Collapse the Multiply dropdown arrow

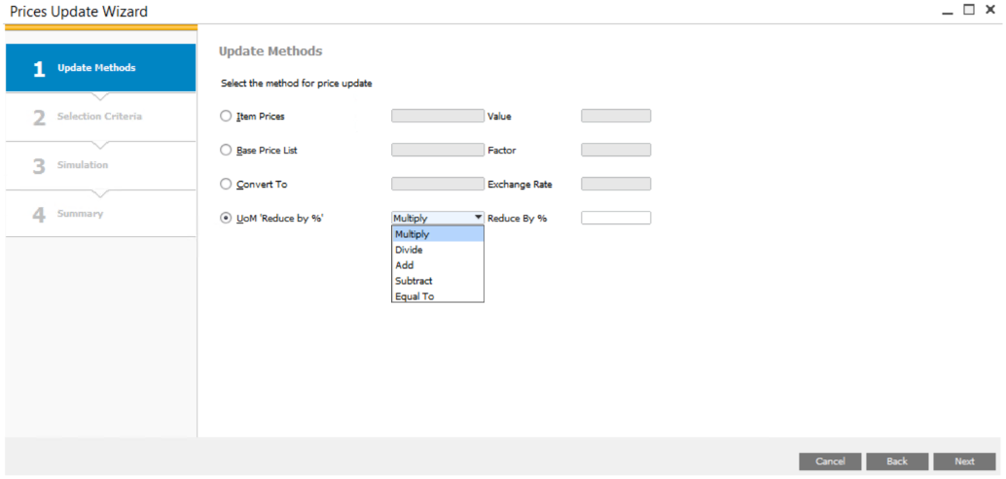[x=478, y=219]
